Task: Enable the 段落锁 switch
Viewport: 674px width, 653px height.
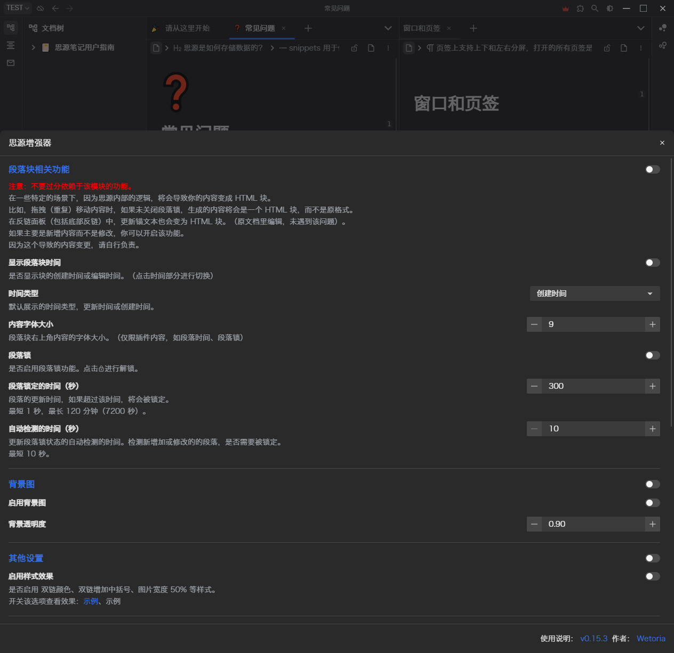Action: tap(653, 355)
